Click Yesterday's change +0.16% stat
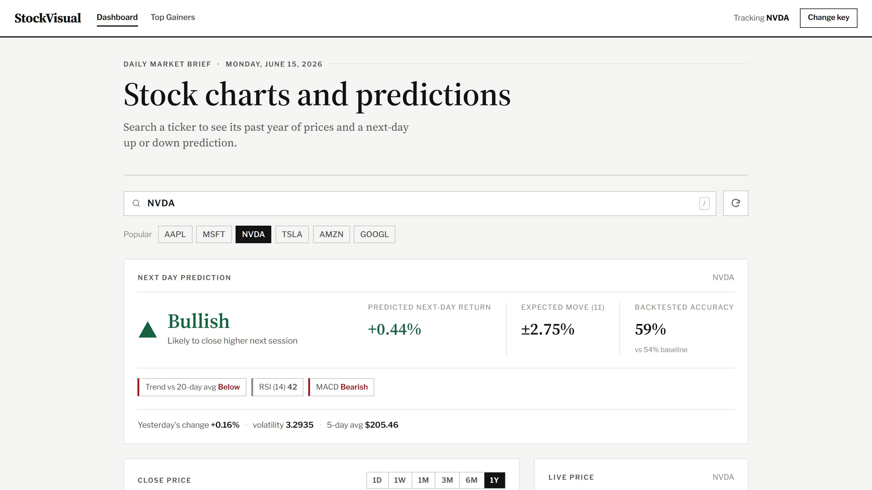Image resolution: width=872 pixels, height=490 pixels. [x=189, y=425]
